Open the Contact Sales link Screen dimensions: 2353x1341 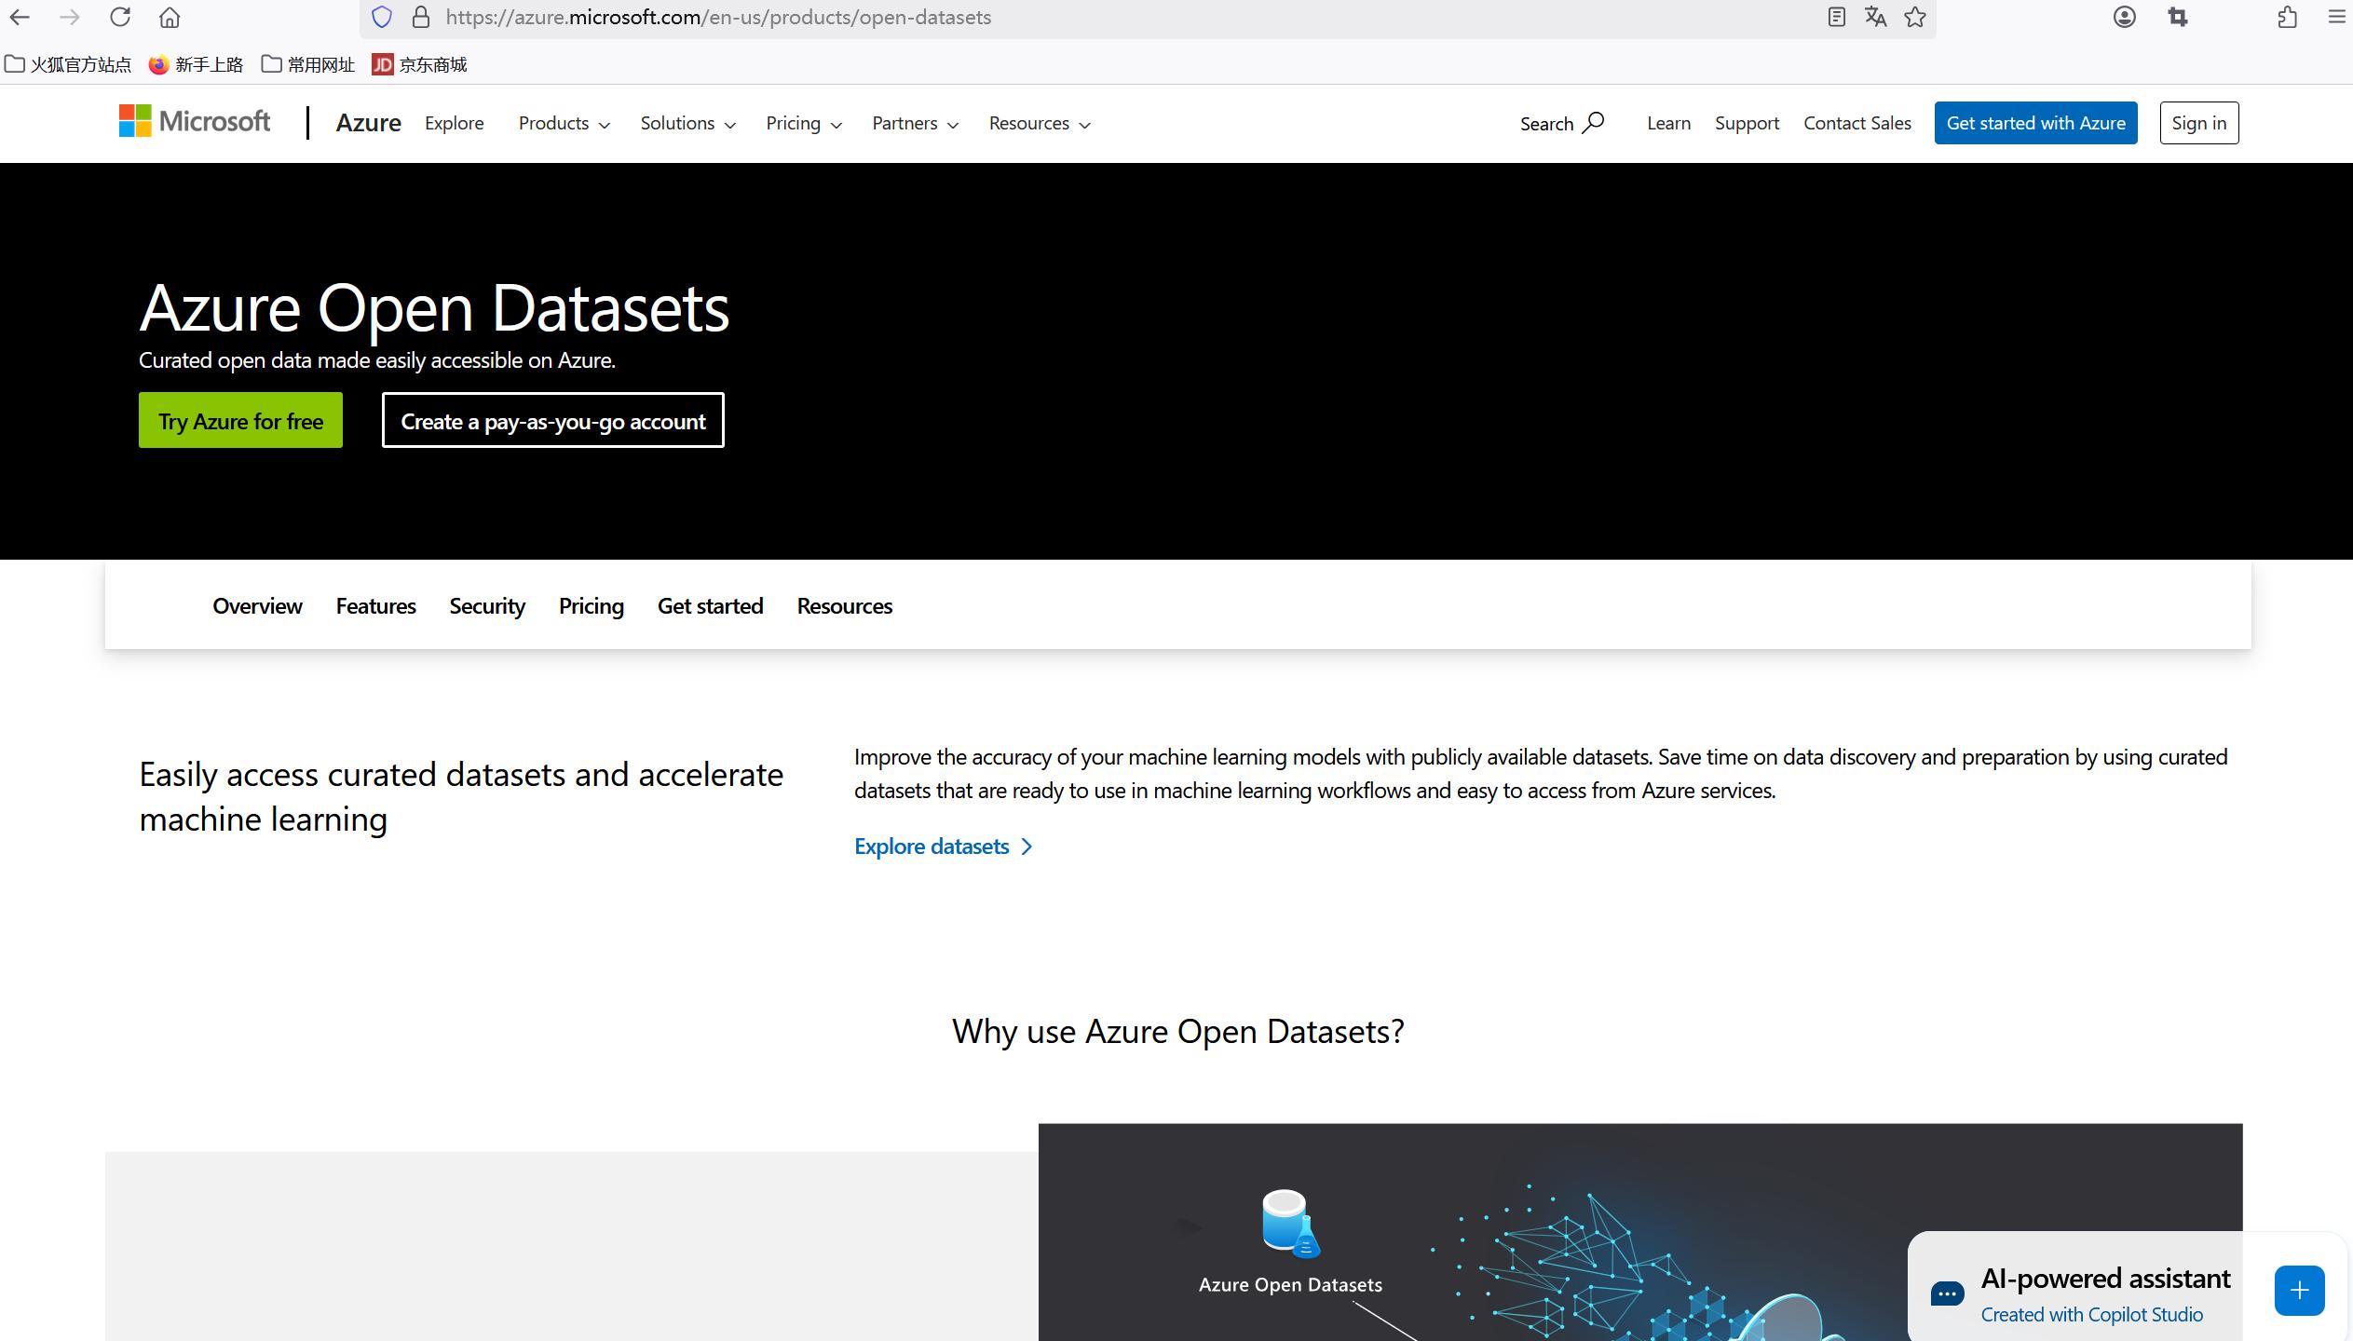[1857, 123]
